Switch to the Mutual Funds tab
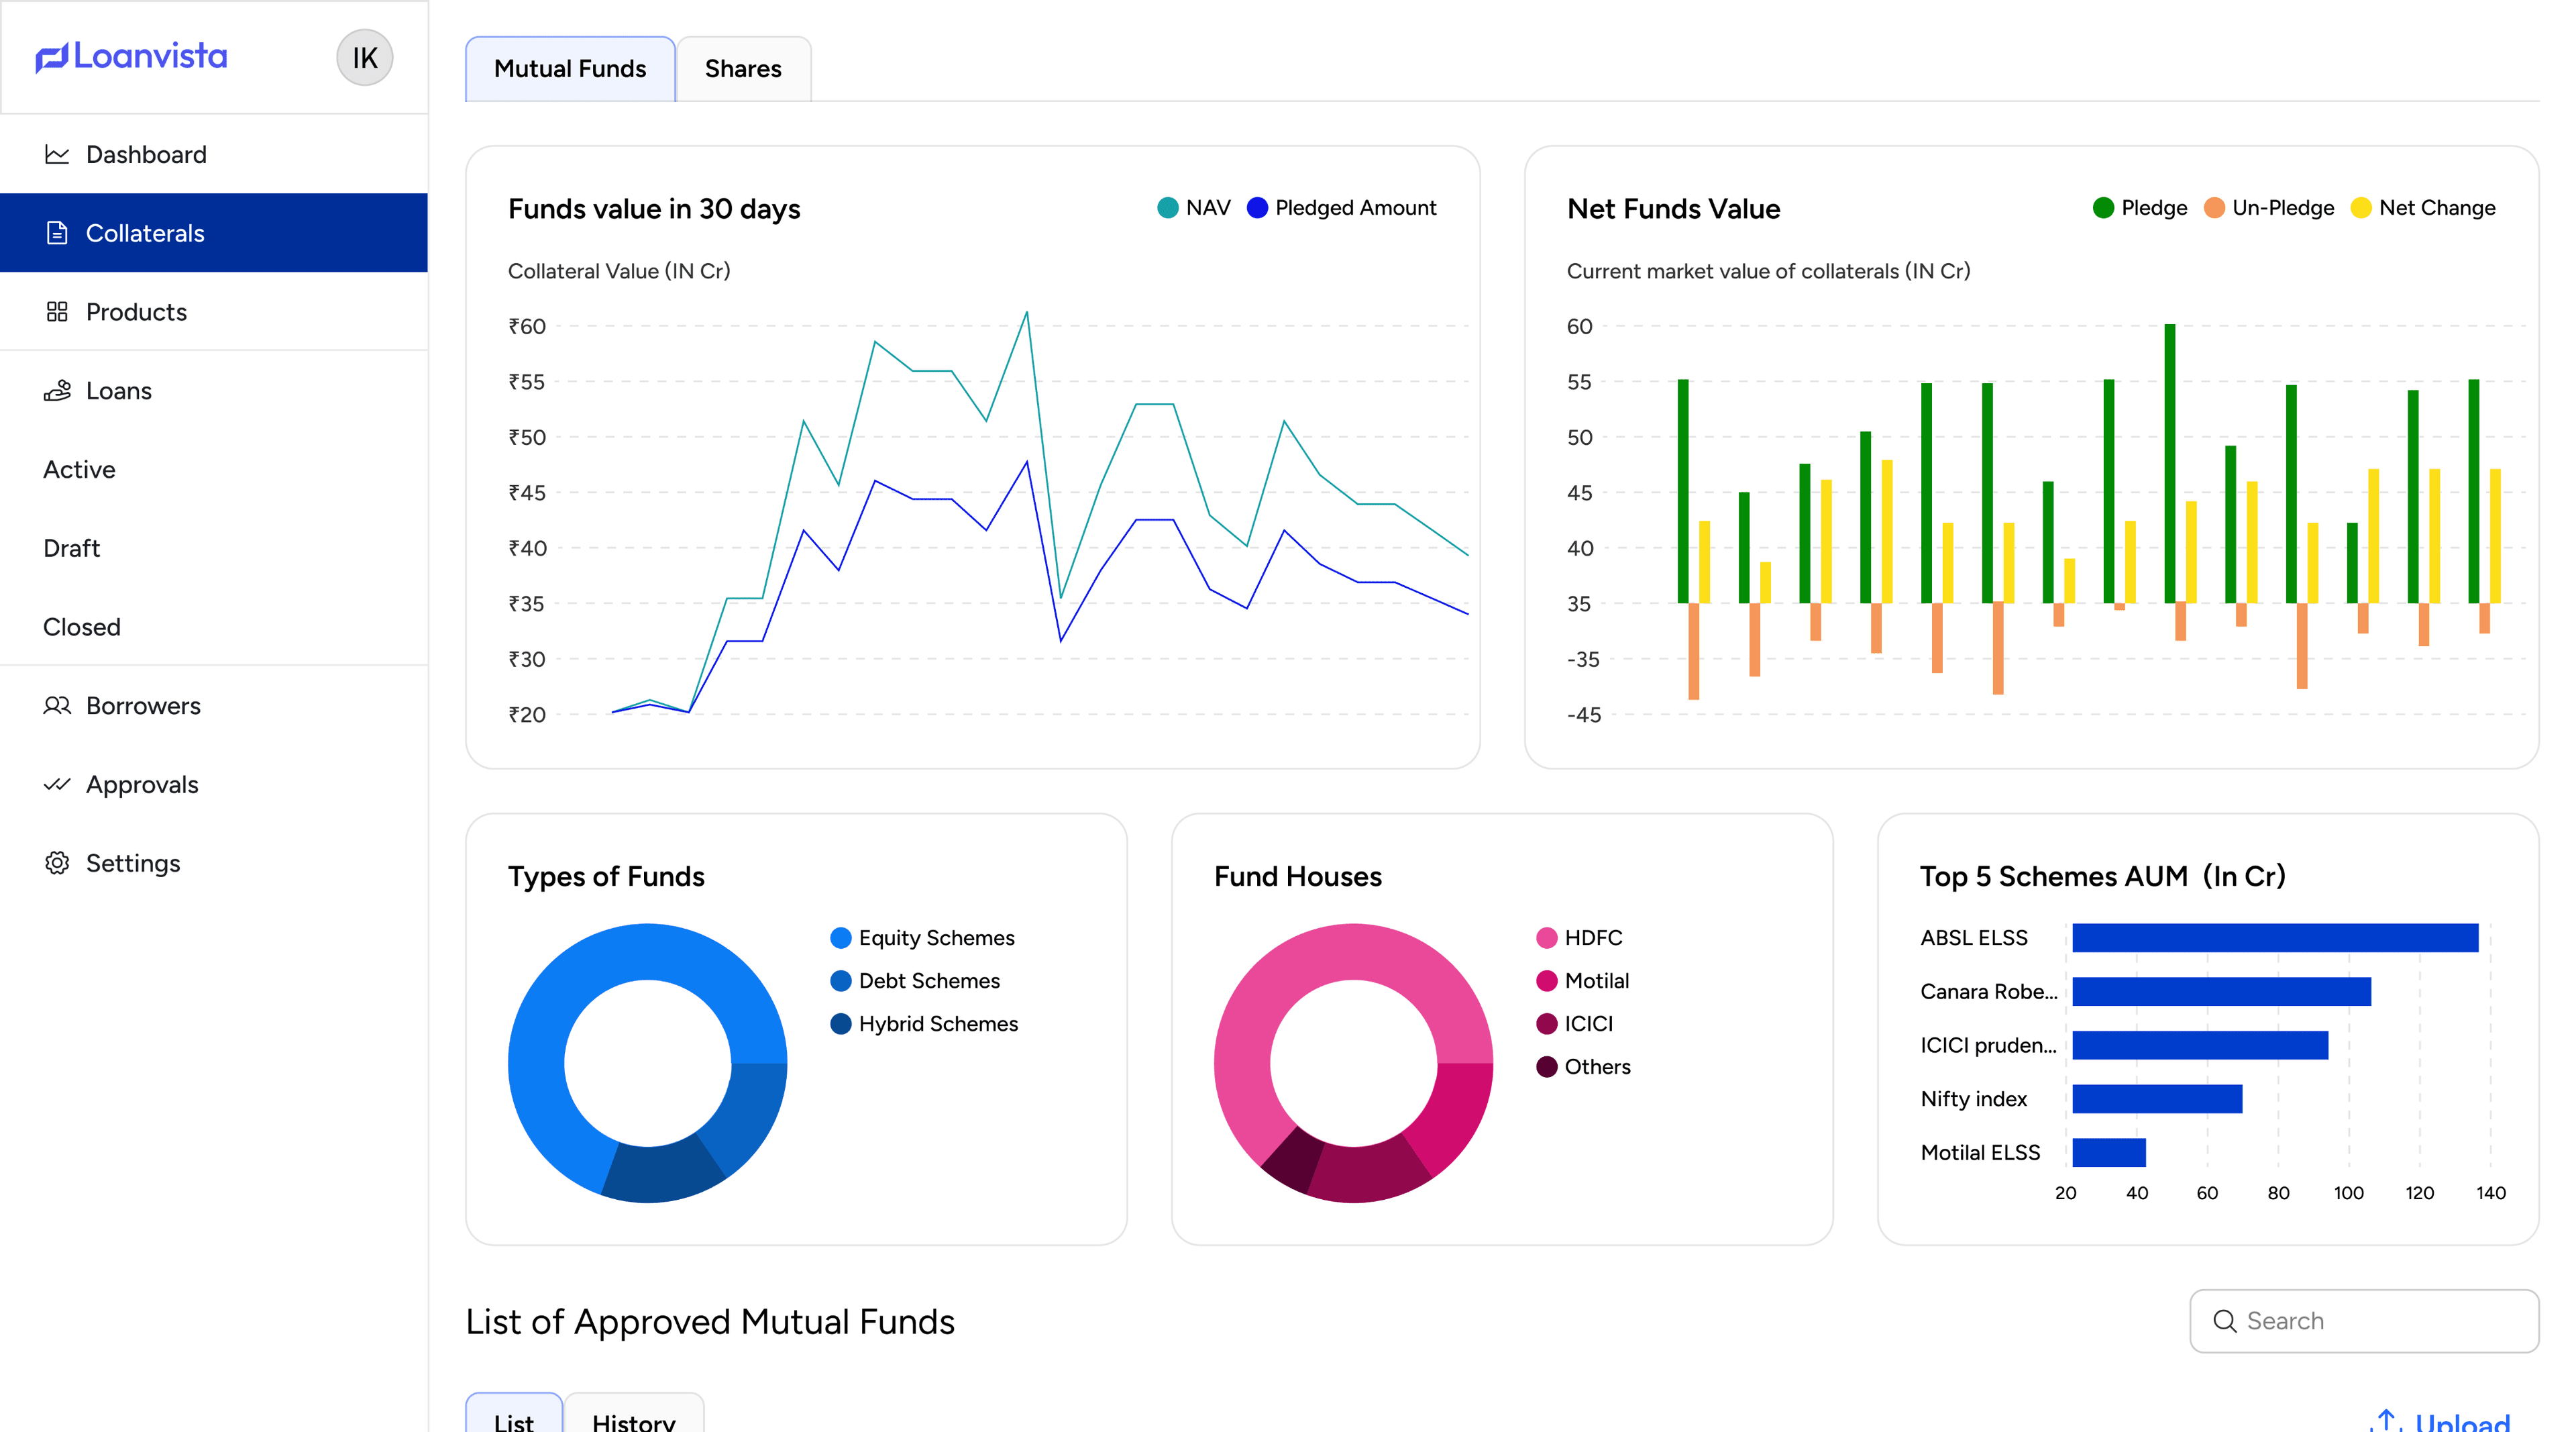This screenshot has height=1432, width=2576. [570, 69]
